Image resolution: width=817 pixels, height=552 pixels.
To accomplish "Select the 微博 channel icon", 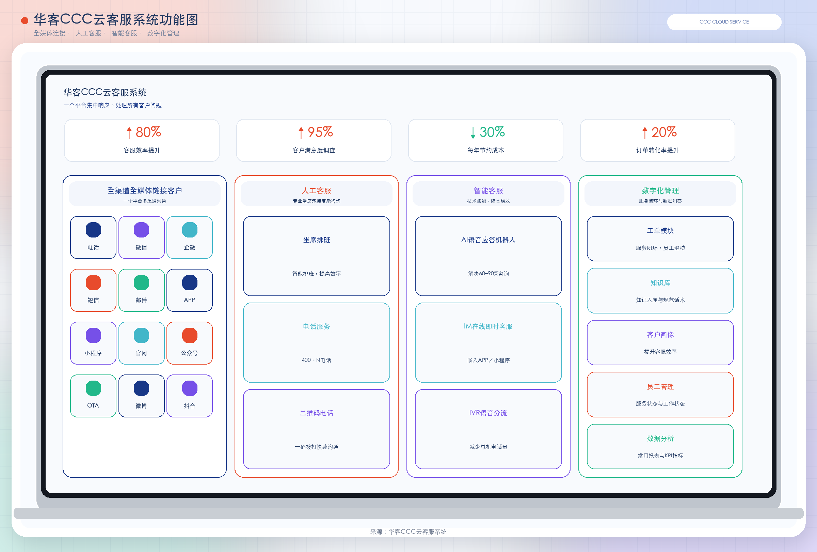I will pyautogui.click(x=141, y=388).
